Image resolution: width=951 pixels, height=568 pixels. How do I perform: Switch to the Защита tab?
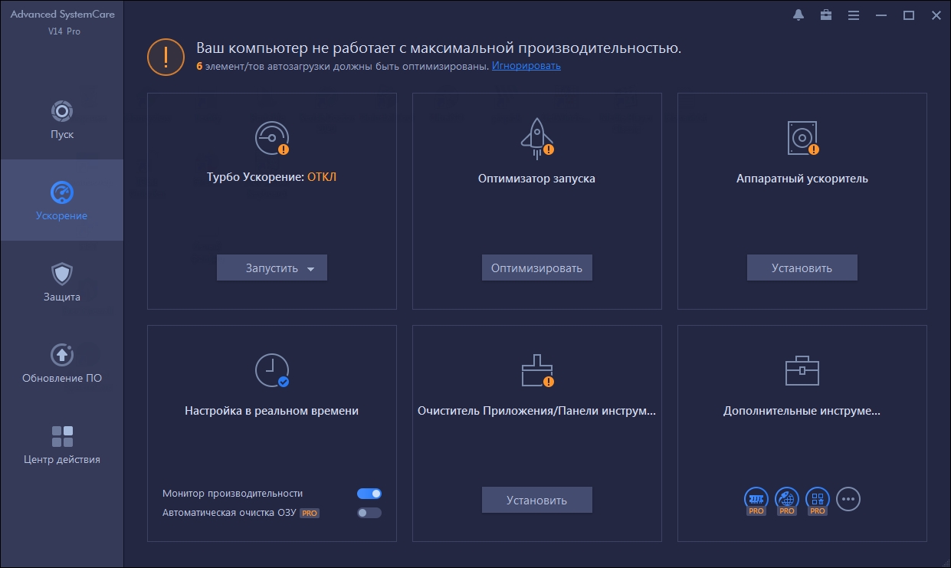click(62, 281)
